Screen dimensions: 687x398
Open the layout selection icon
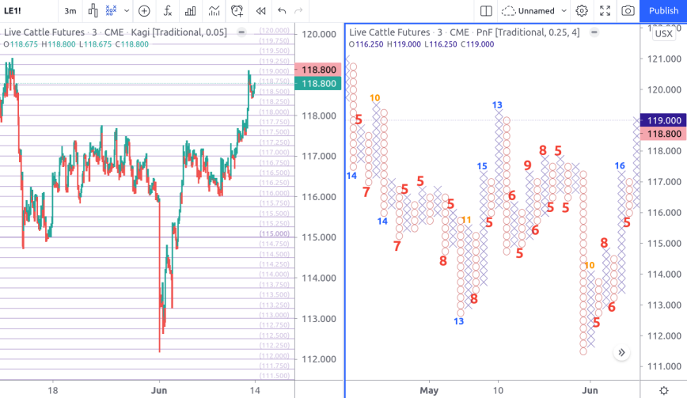(486, 11)
